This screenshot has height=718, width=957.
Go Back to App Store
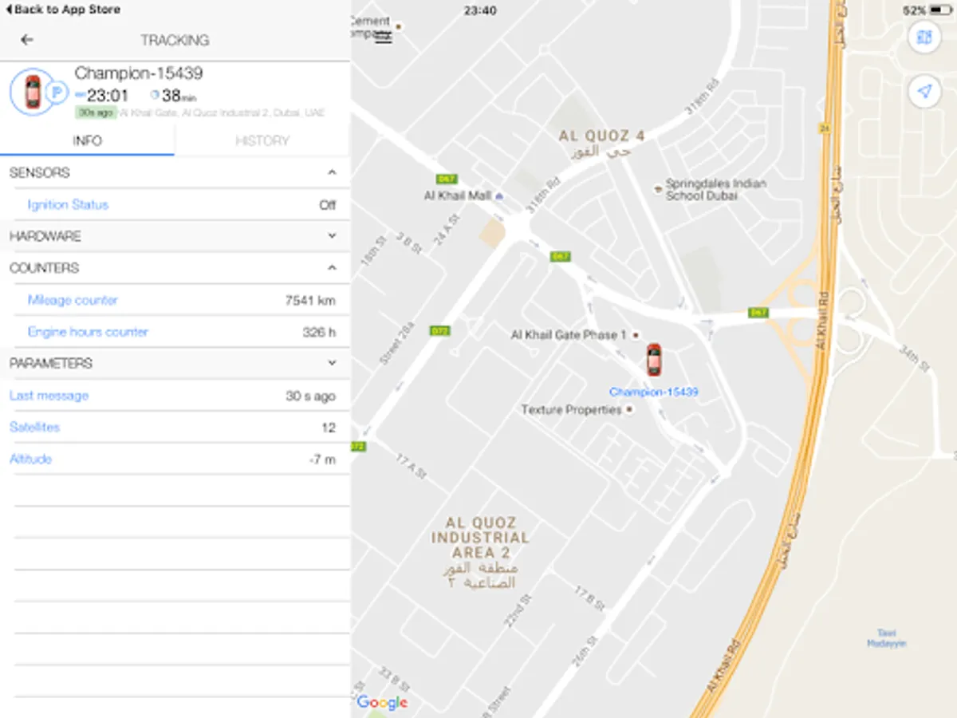[63, 10]
